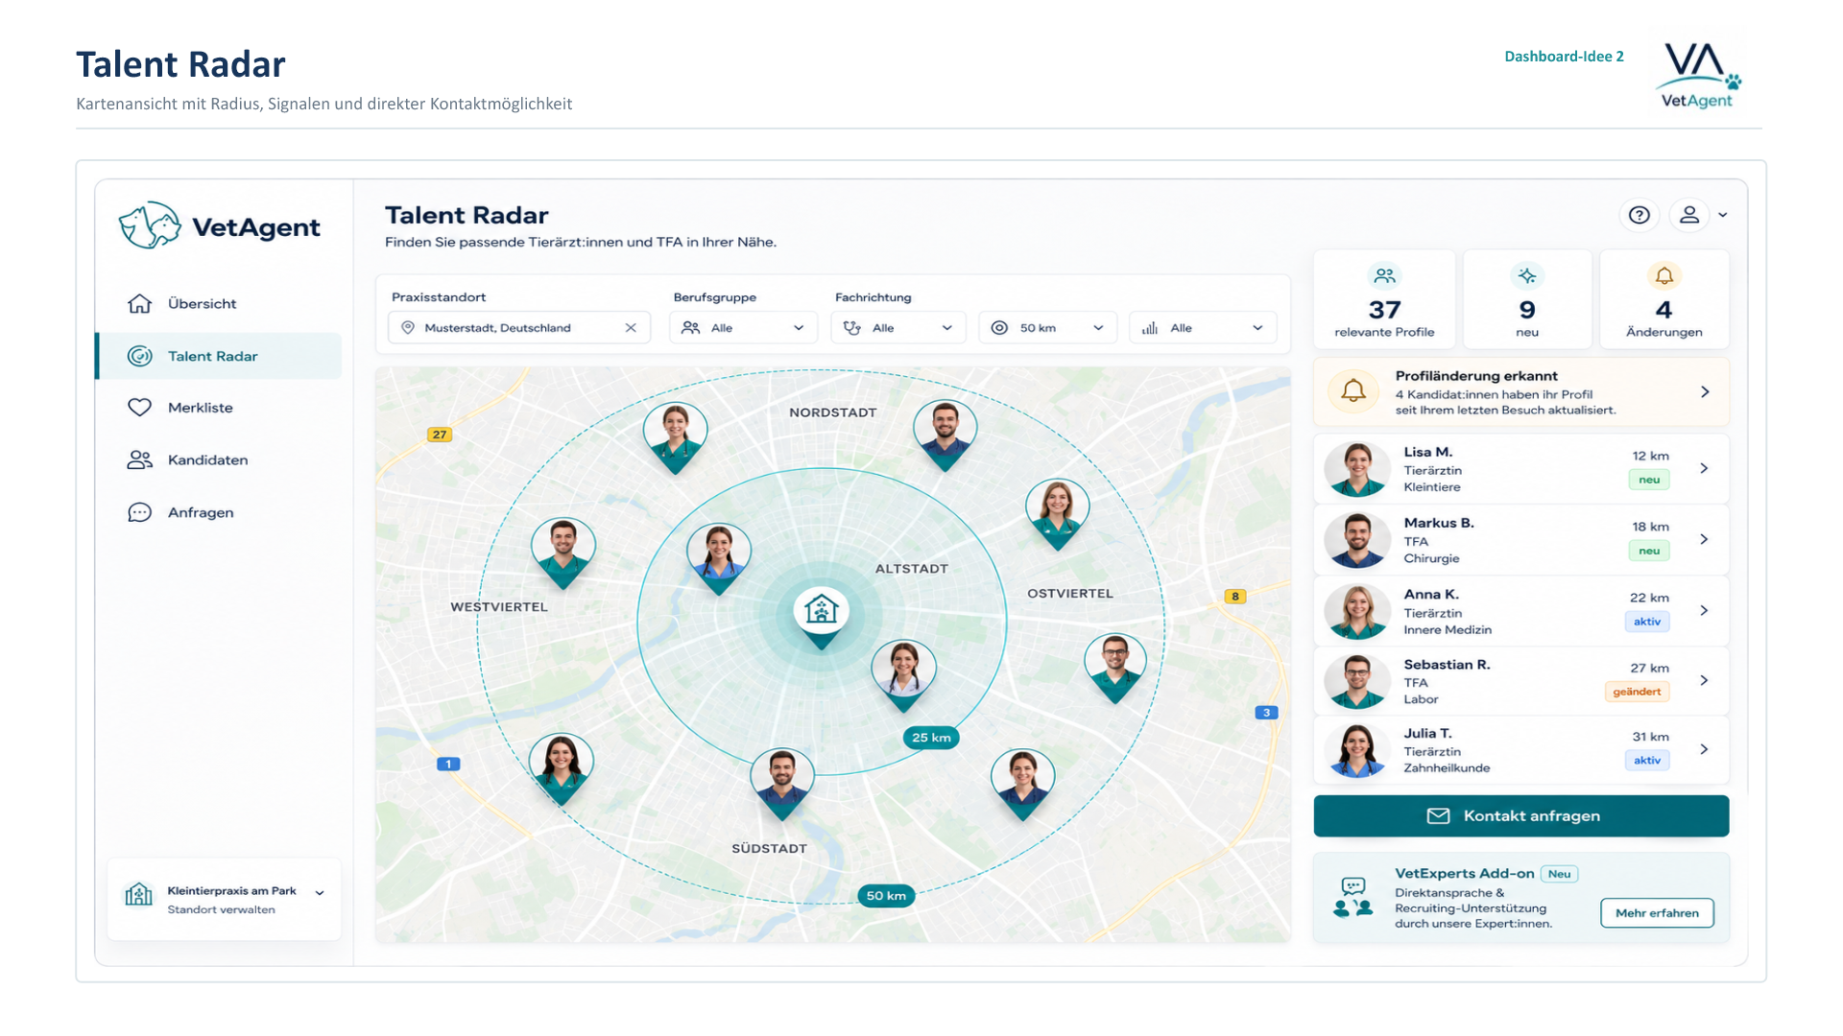Screen dimensions: 1843x1036
Task: Open the user account icon
Action: click(1689, 215)
